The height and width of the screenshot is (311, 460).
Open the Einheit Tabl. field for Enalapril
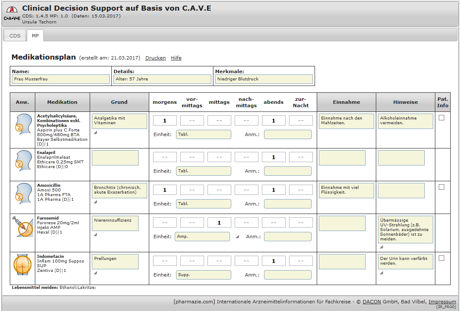tap(204, 171)
